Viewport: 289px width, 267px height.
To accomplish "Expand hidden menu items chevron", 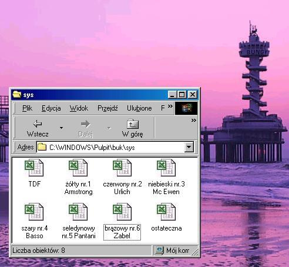I will coord(170,106).
